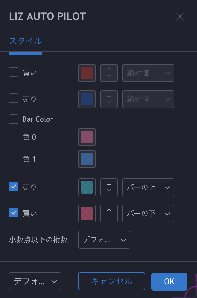Screen dimensions: 197x298
Task: Change marker shape for enabled 買い signal
Action: (109, 214)
